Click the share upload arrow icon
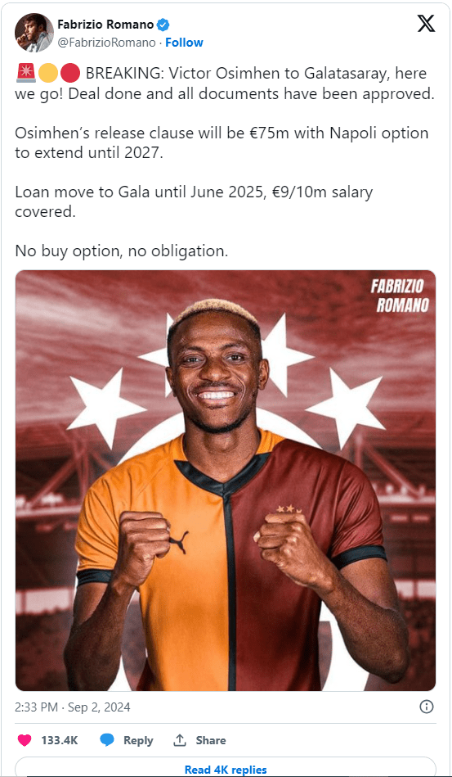This screenshot has height=777, width=452. tap(179, 740)
